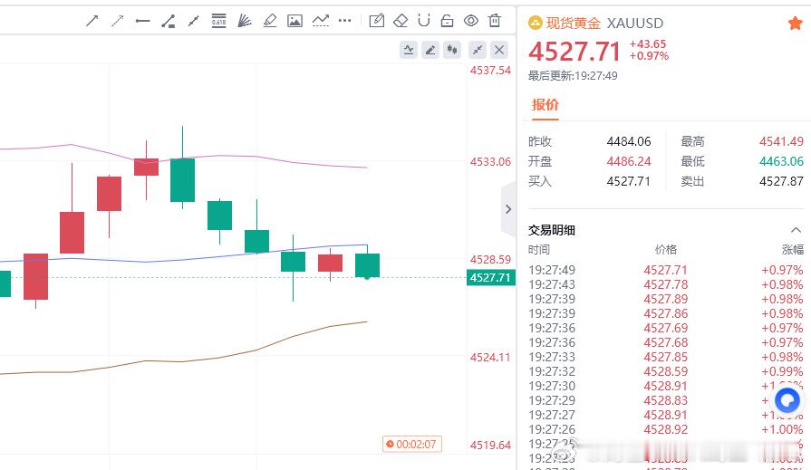Select trade row at 19:27:26
The width and height of the screenshot is (811, 470).
(666, 429)
